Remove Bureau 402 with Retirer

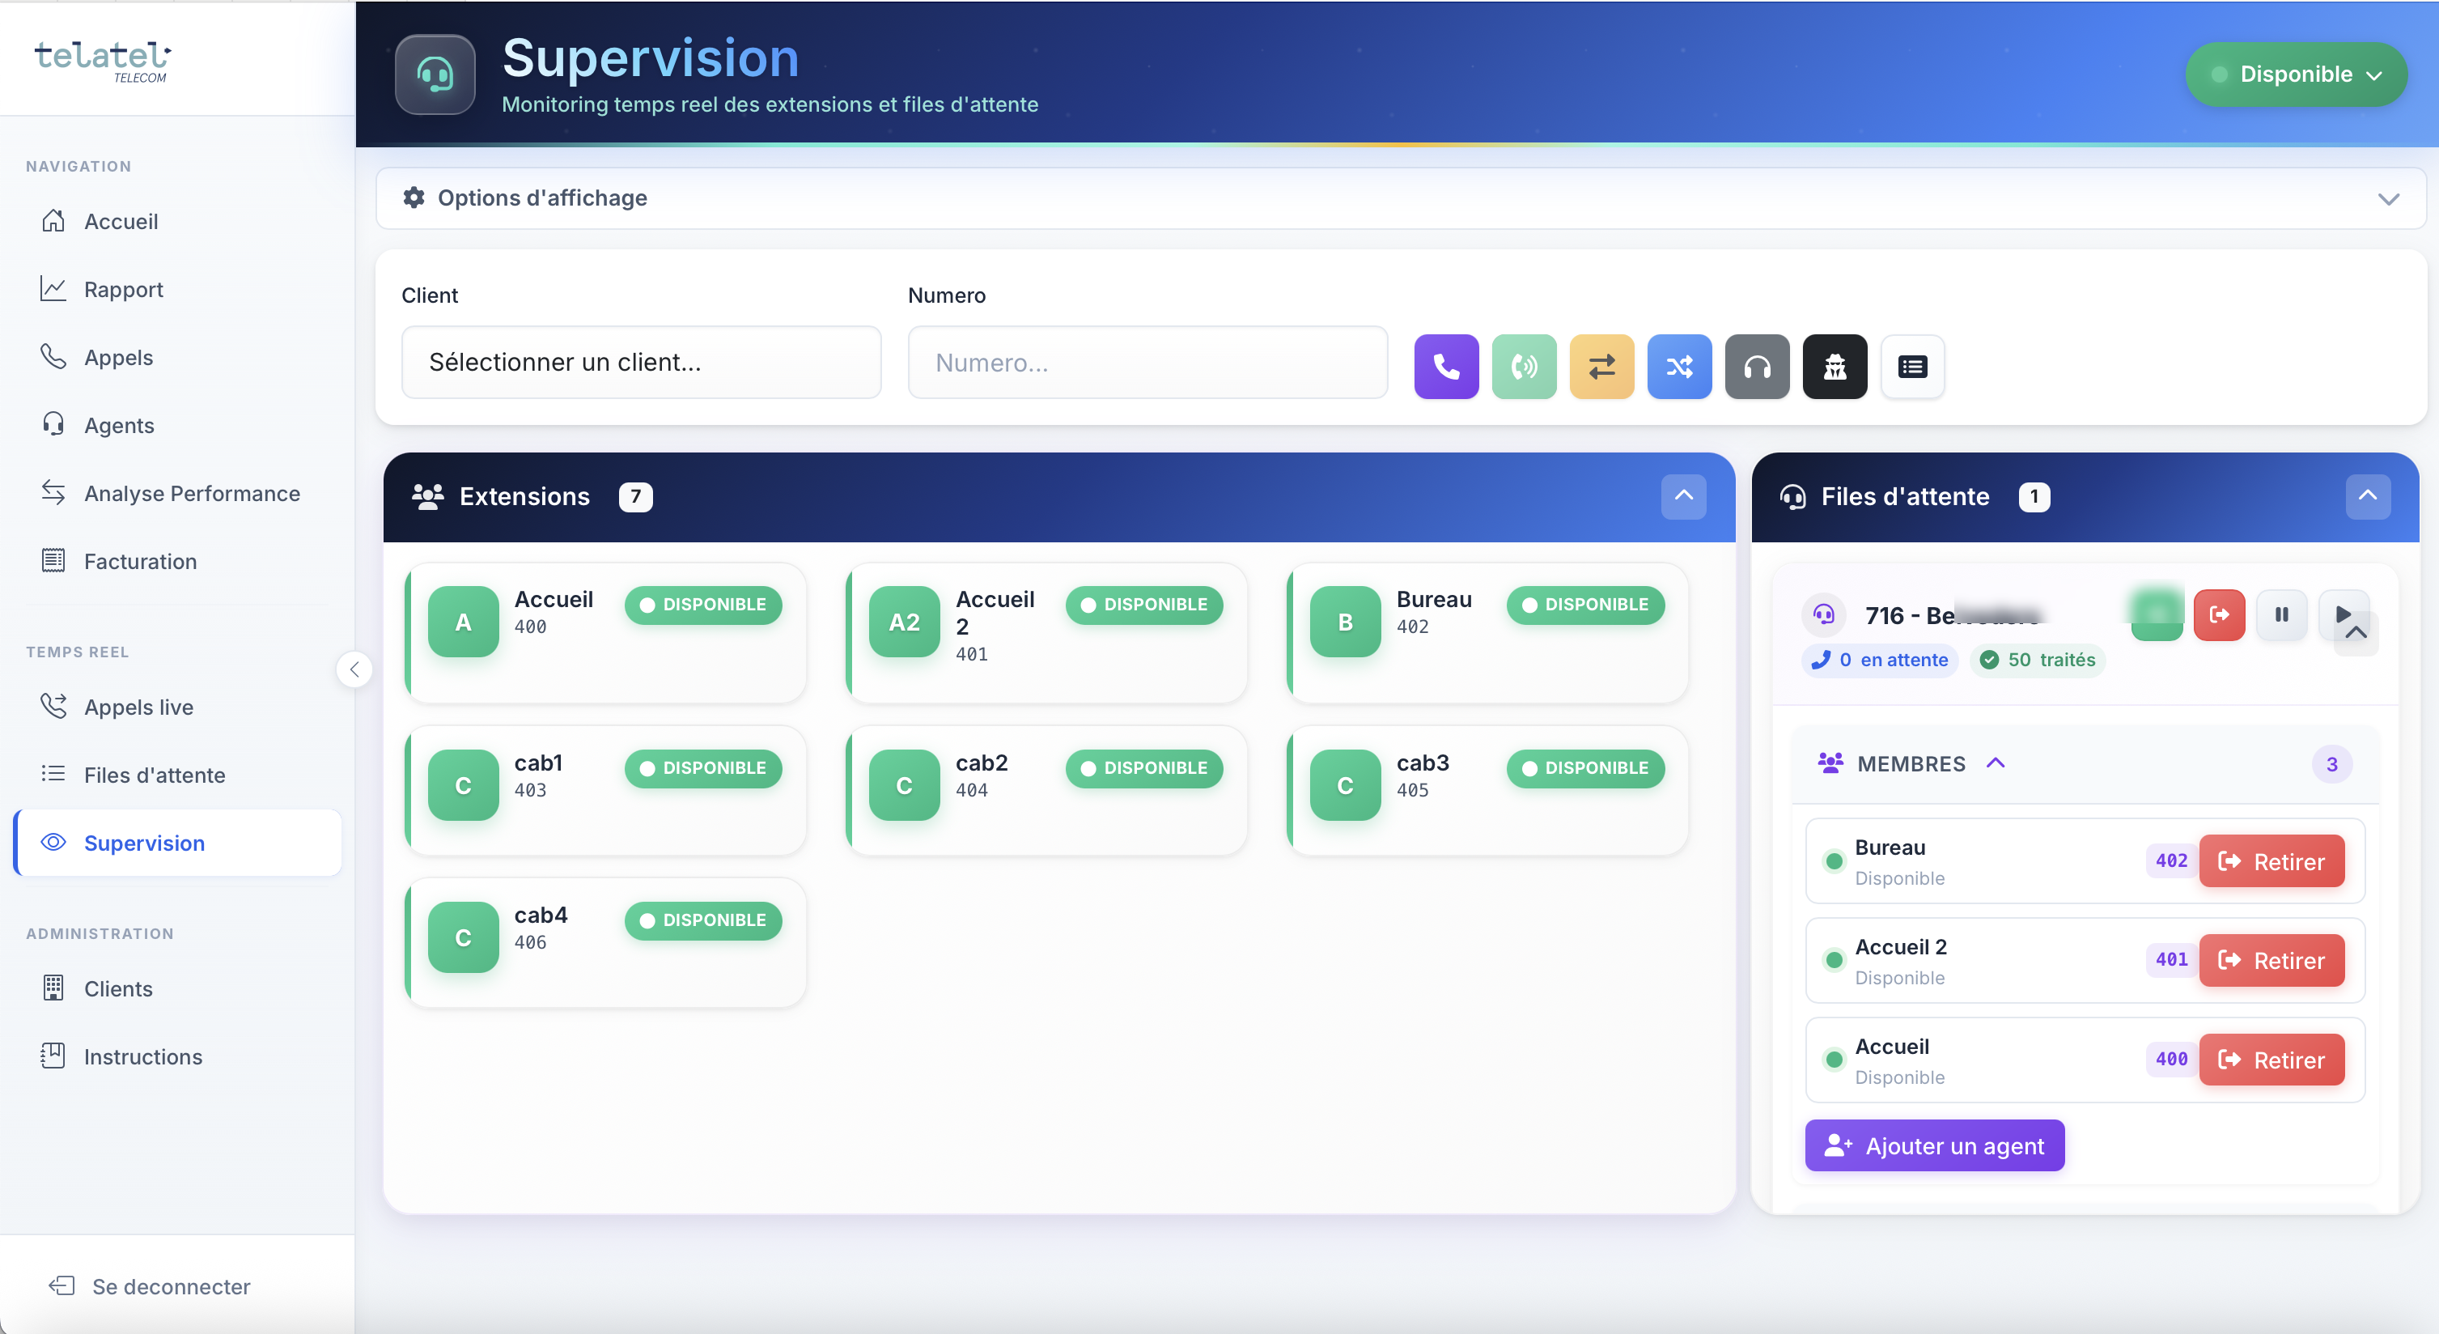click(x=2271, y=861)
